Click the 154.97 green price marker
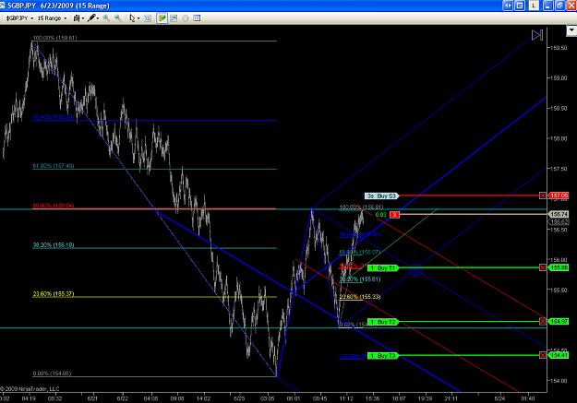 click(x=559, y=322)
